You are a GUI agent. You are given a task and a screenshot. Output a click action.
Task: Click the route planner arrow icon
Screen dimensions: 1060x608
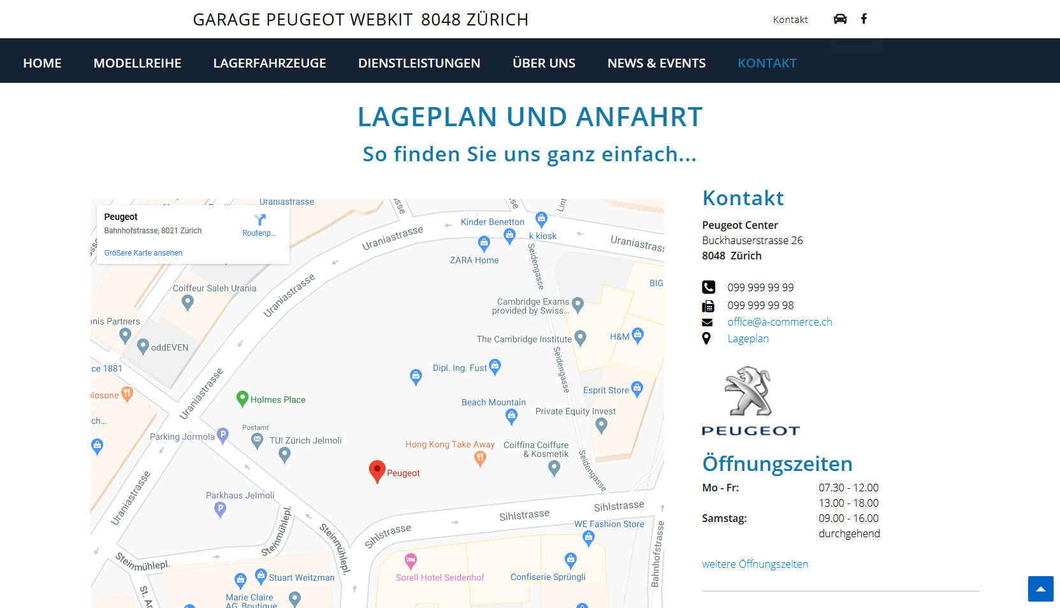tap(259, 220)
